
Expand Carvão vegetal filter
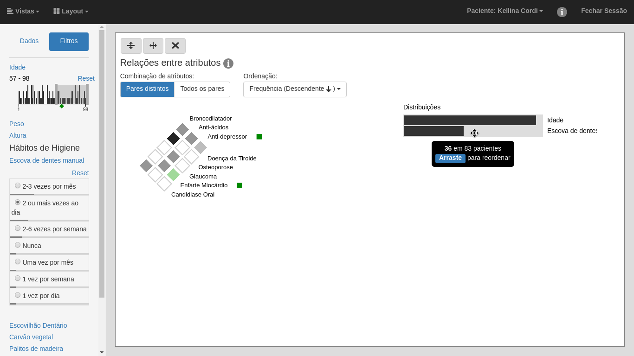[x=31, y=337]
